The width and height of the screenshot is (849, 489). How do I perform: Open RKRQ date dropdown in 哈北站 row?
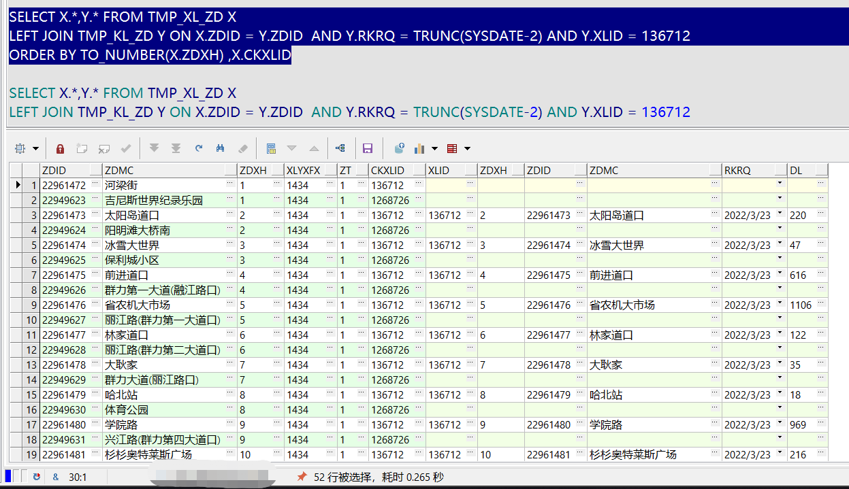coord(780,394)
